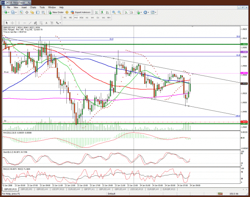Expand the Profiles dropdown arrow

click(x=16, y=12)
